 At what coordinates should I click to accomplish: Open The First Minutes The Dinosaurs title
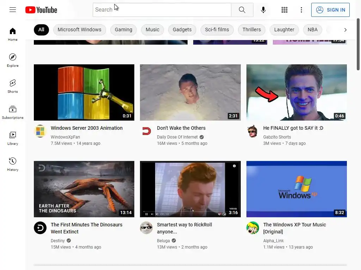(87, 228)
